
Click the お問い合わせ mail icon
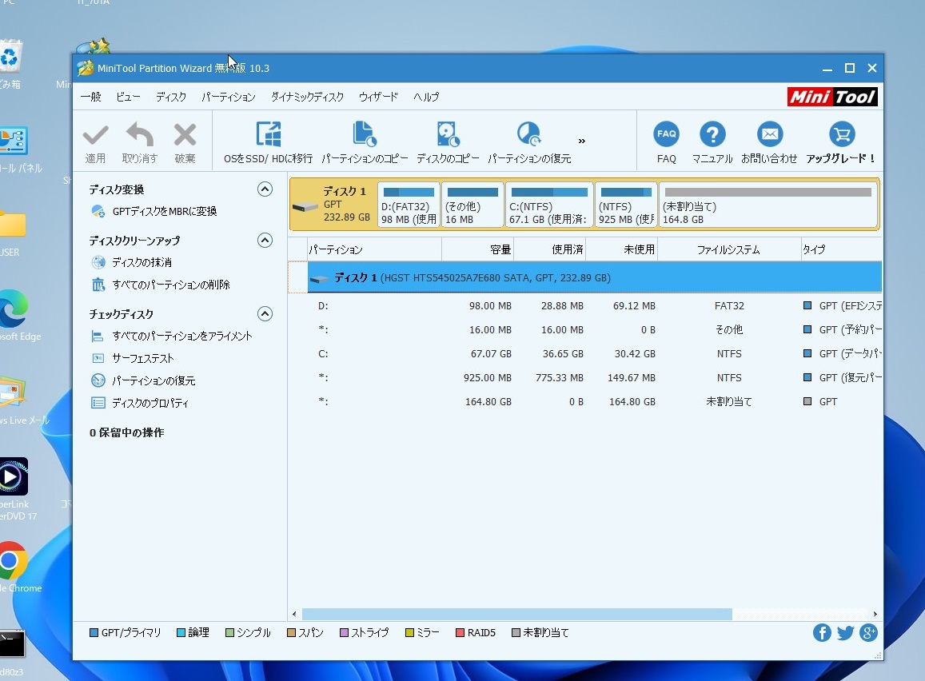tap(769, 135)
